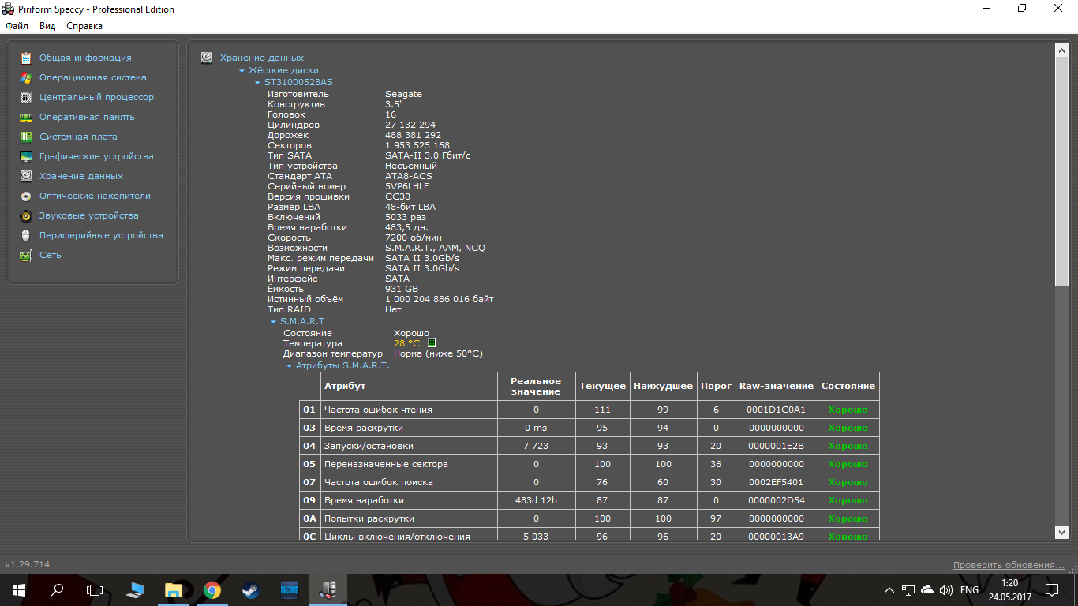Launch File Explorer from the taskbar
Image resolution: width=1078 pixels, height=606 pixels.
174,589
